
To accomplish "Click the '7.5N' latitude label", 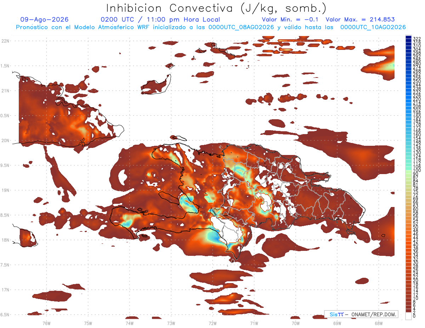I will (x=5, y=265).
